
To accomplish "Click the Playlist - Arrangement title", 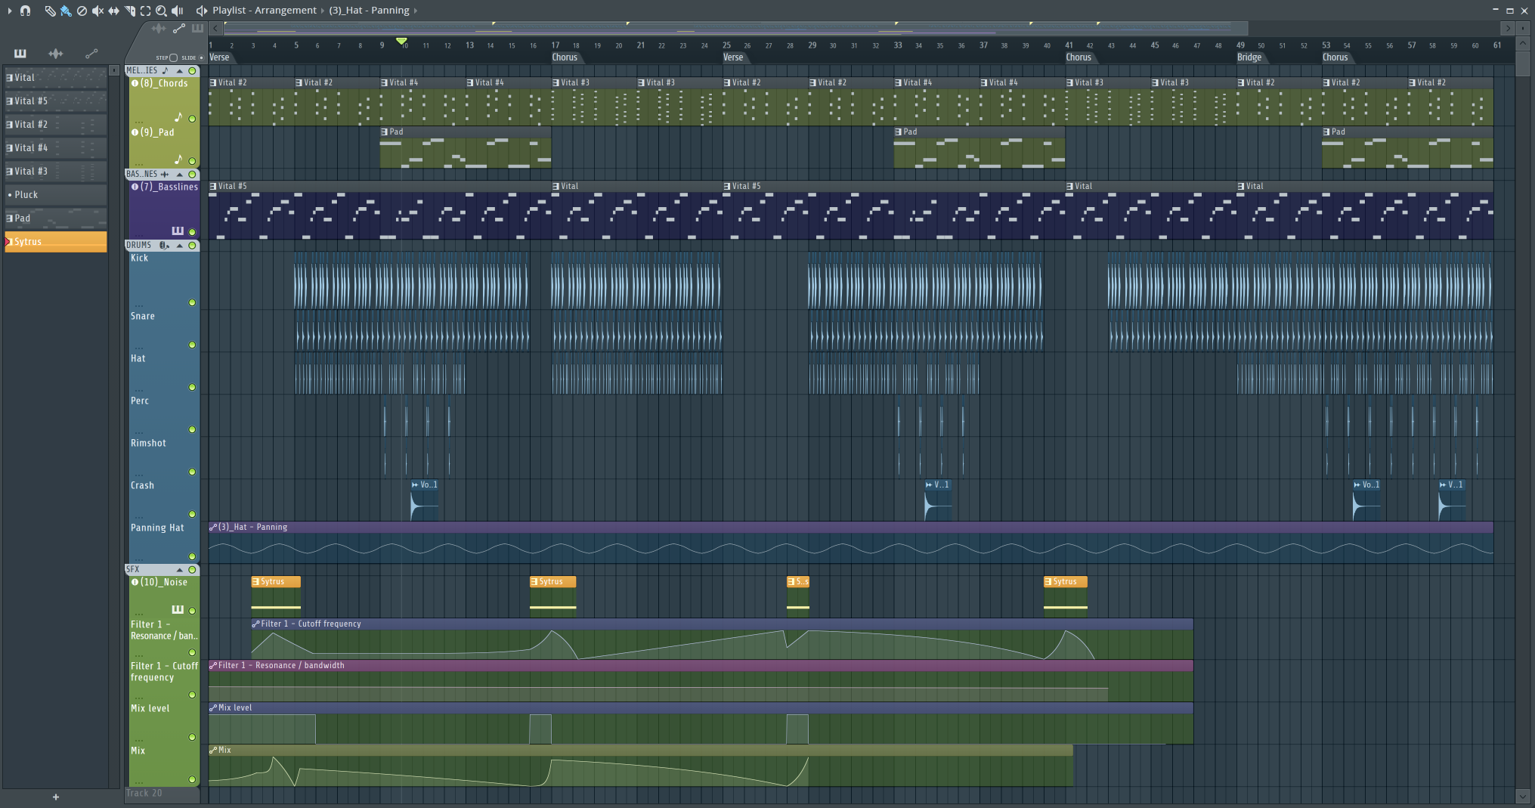I will [265, 11].
